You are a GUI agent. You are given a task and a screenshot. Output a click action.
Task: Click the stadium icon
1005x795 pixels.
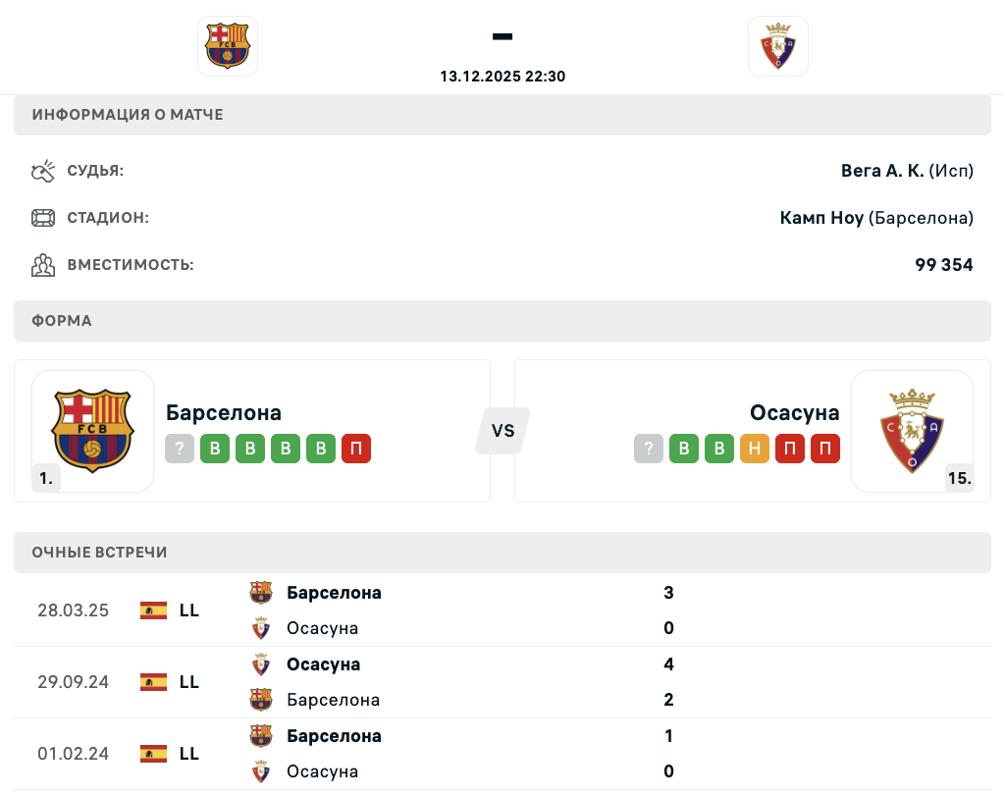pos(43,218)
